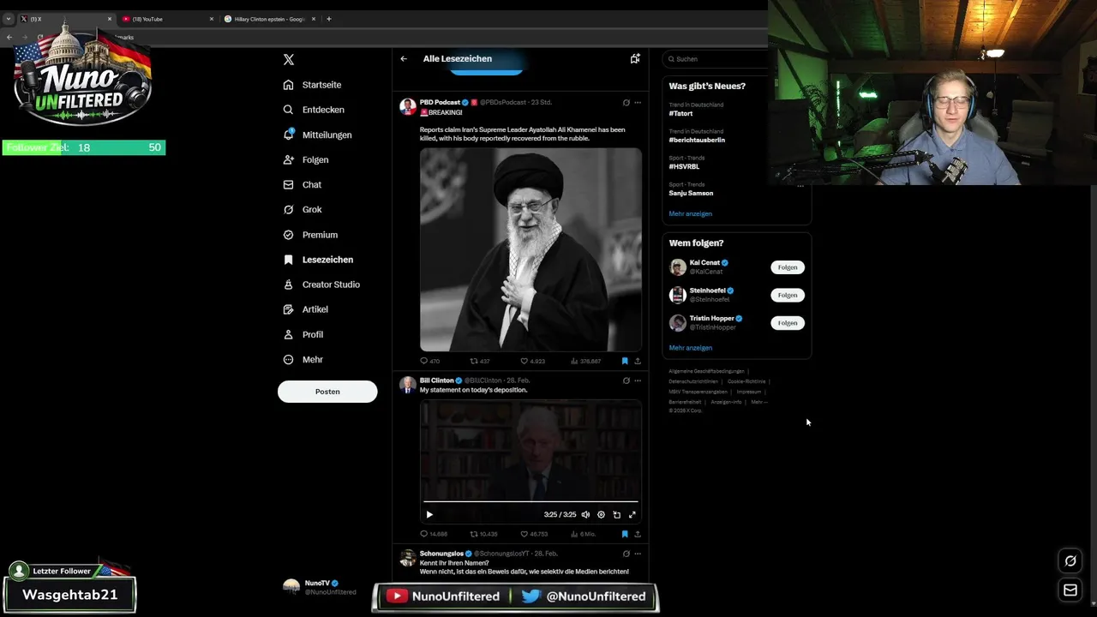Open Bill Clinton post more options
Viewport: 1097px width, 617px height.
click(638, 380)
